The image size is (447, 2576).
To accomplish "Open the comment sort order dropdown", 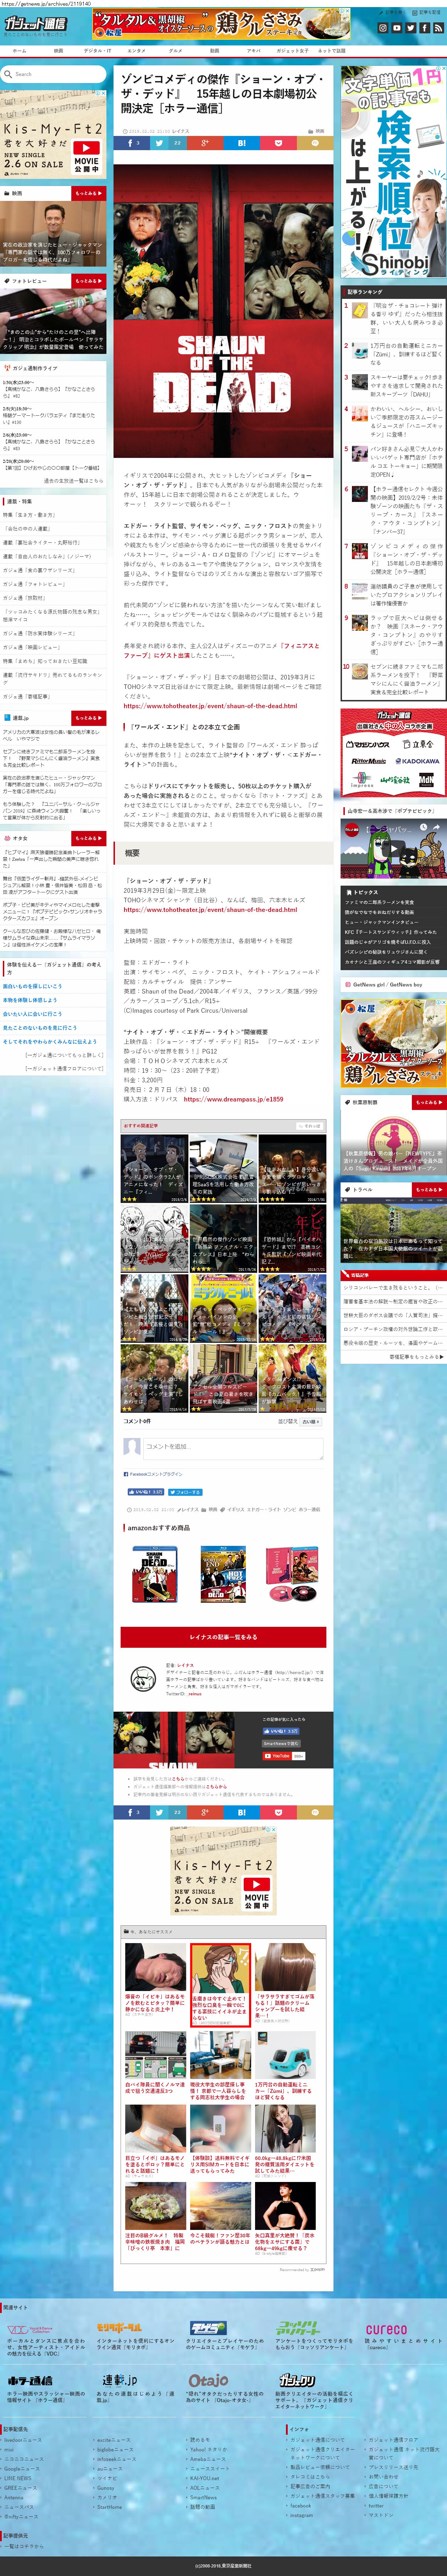I will pos(311,1421).
